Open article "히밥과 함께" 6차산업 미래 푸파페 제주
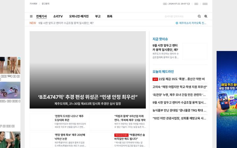237x148 pixels. 130,118
